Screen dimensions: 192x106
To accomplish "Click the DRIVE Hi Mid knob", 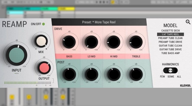I will click(x=114, y=42).
